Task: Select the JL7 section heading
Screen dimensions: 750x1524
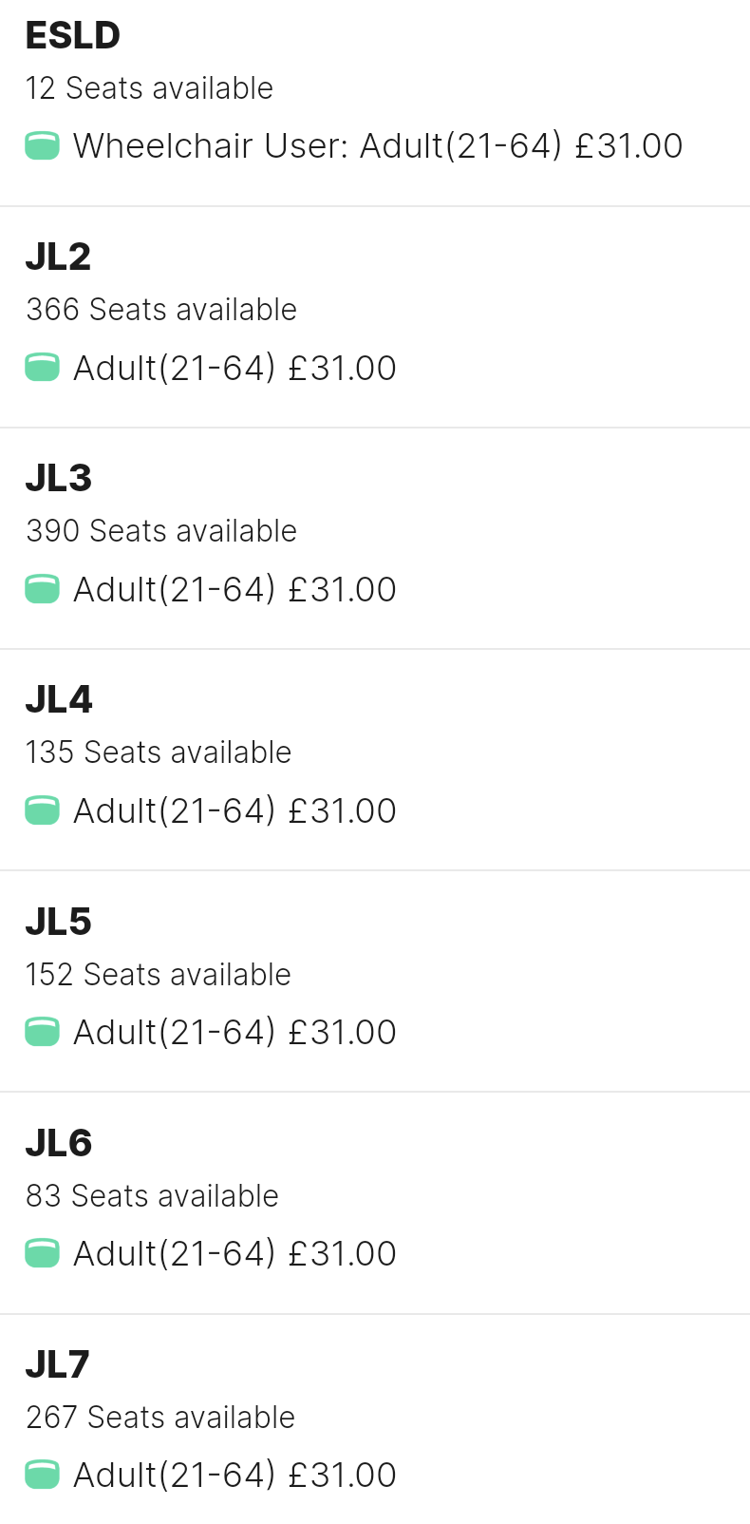Action: tap(57, 1364)
